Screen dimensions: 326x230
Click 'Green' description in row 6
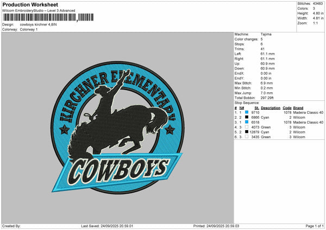coord(266,137)
